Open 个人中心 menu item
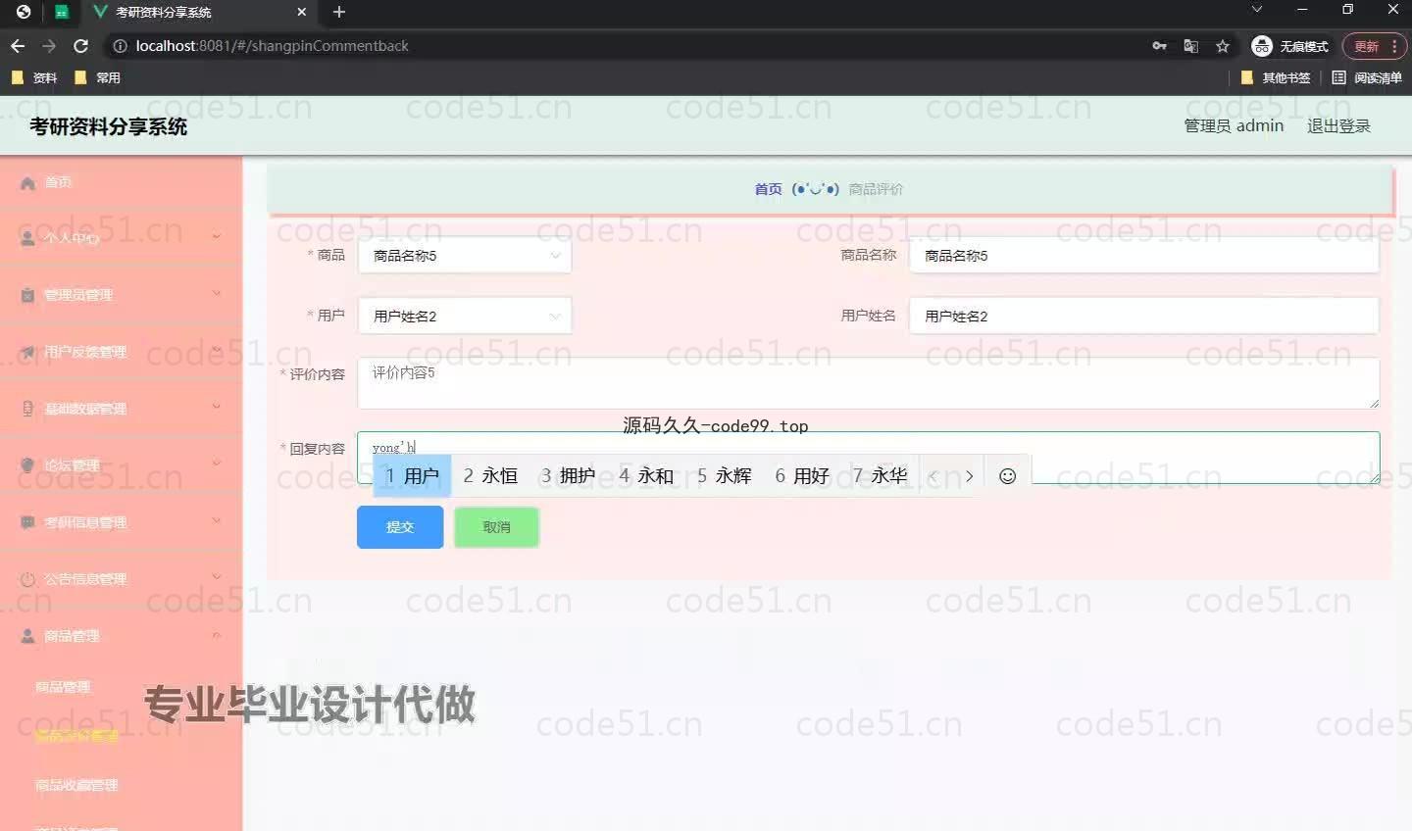 click(72, 238)
